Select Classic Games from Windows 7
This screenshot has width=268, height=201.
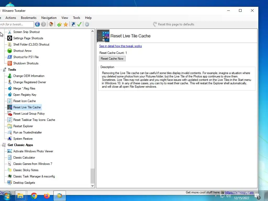[33, 164]
